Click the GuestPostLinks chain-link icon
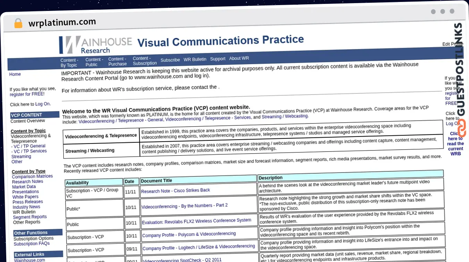Screen dimensions: 469x262 click(x=461, y=127)
